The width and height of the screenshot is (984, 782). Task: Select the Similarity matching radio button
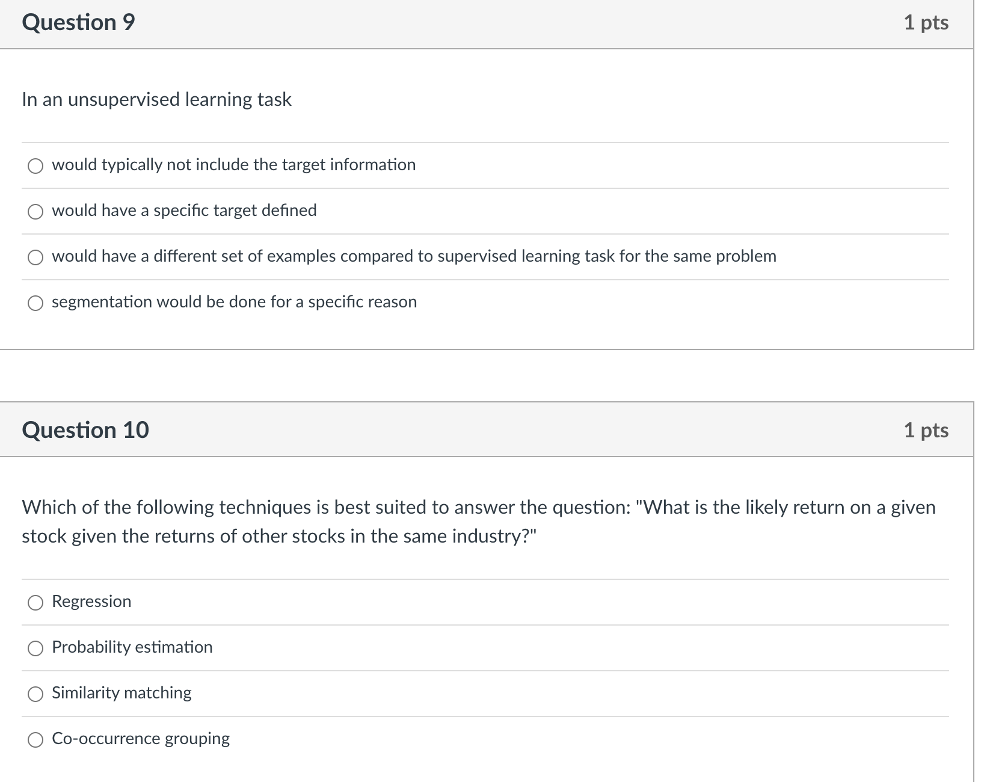(x=35, y=694)
